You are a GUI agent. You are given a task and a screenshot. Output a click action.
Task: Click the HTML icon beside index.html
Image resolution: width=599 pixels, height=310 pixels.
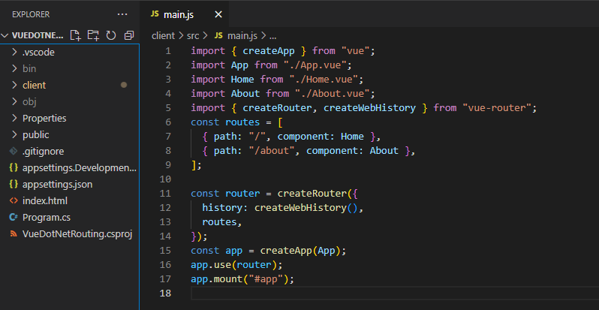click(x=14, y=201)
